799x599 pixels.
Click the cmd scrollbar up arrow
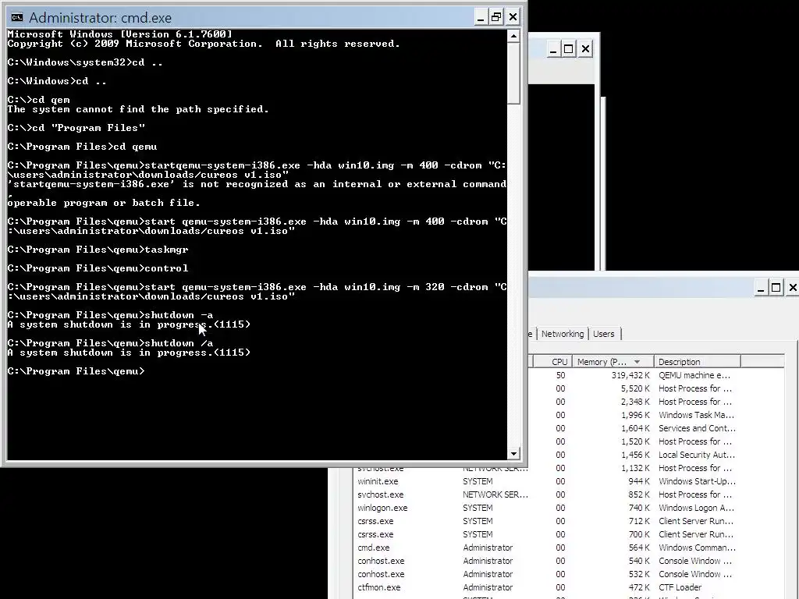(x=513, y=36)
